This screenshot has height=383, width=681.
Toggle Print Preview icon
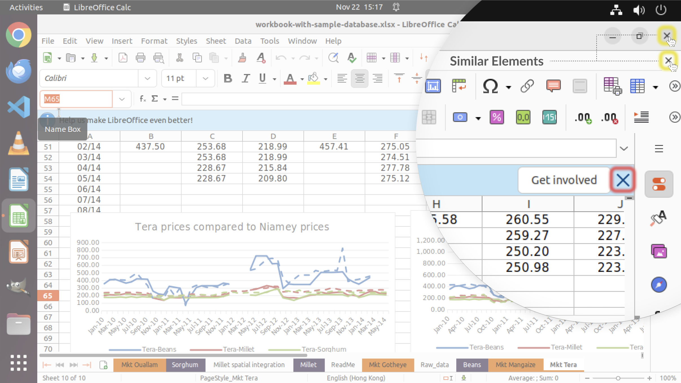pyautogui.click(x=158, y=58)
